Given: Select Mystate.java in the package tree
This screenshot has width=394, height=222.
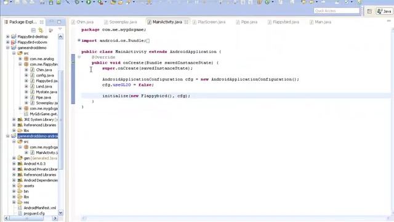Looking at the screenshot, I should [x=46, y=92].
